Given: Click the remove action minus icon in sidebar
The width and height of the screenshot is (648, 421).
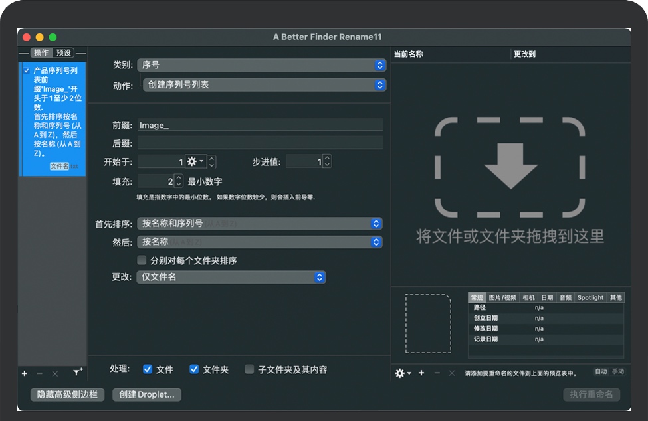Looking at the screenshot, I should 40,373.
